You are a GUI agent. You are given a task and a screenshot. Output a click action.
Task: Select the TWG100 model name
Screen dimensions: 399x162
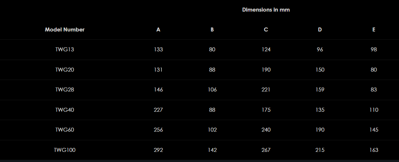click(65, 150)
